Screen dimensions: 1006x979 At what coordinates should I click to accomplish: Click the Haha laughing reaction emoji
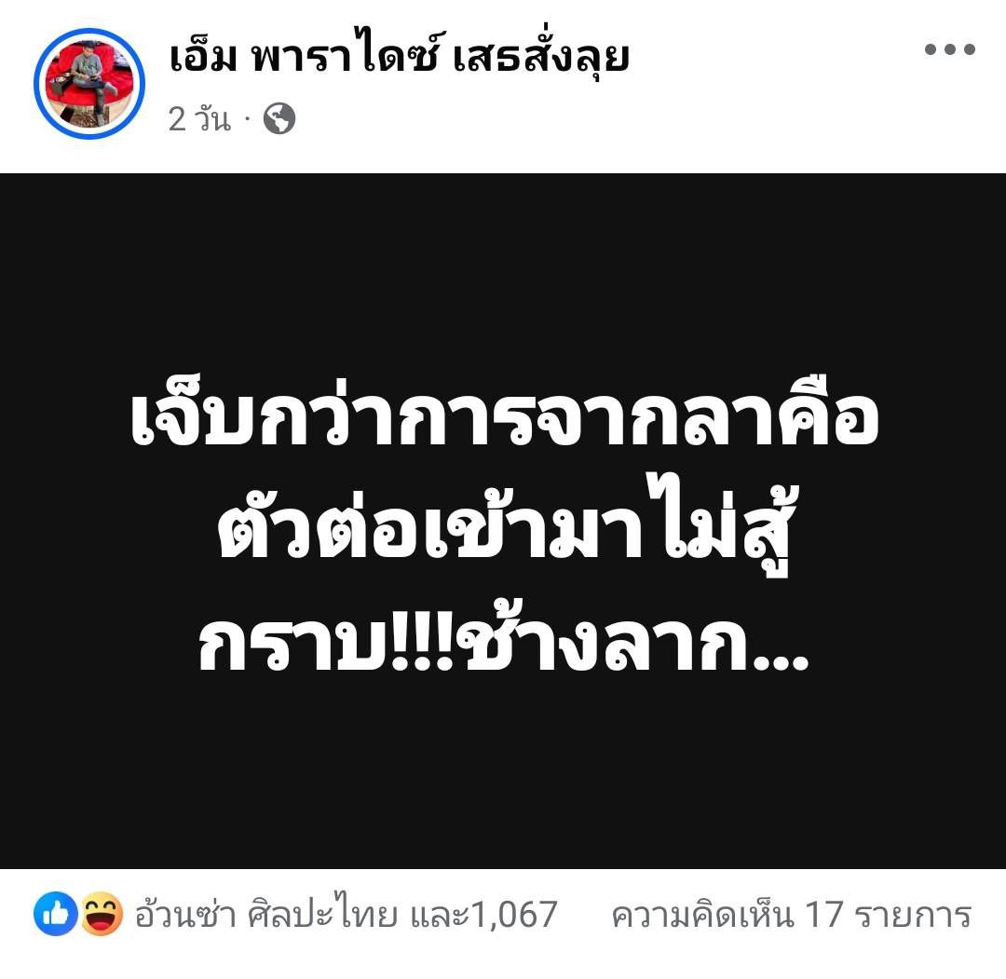[x=102, y=914]
